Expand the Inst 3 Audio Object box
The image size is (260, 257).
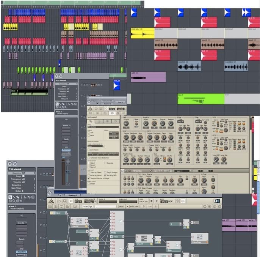tap(9, 207)
